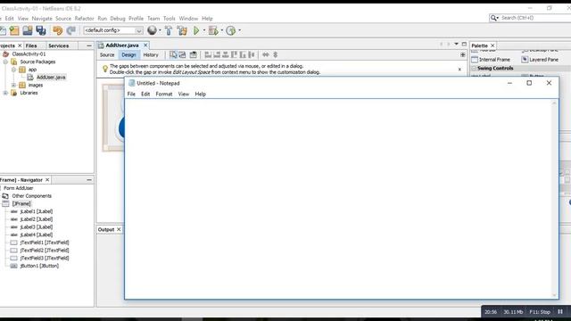The height and width of the screenshot is (321, 571).
Task: Close the Output panel tab
Action: 119,230
